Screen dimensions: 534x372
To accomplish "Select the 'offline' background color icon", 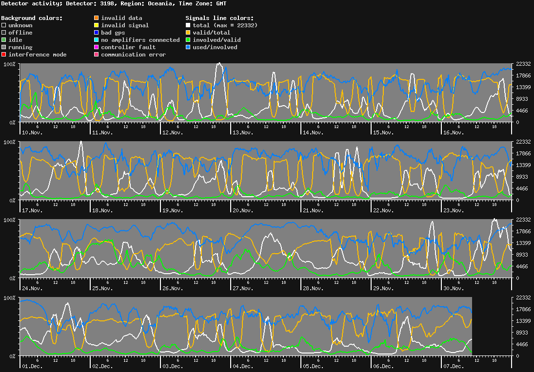I will 2,32.
